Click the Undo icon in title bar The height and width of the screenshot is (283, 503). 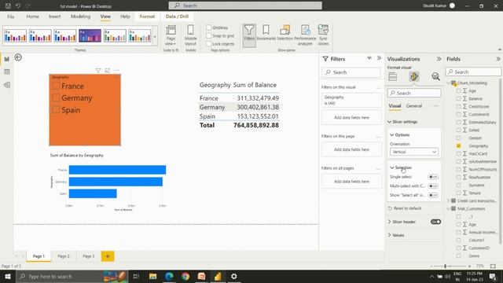[x=18, y=6]
